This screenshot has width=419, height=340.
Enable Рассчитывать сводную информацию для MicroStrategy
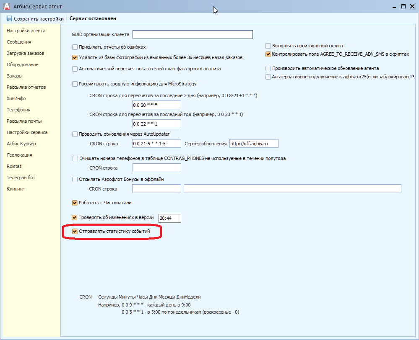(75, 84)
